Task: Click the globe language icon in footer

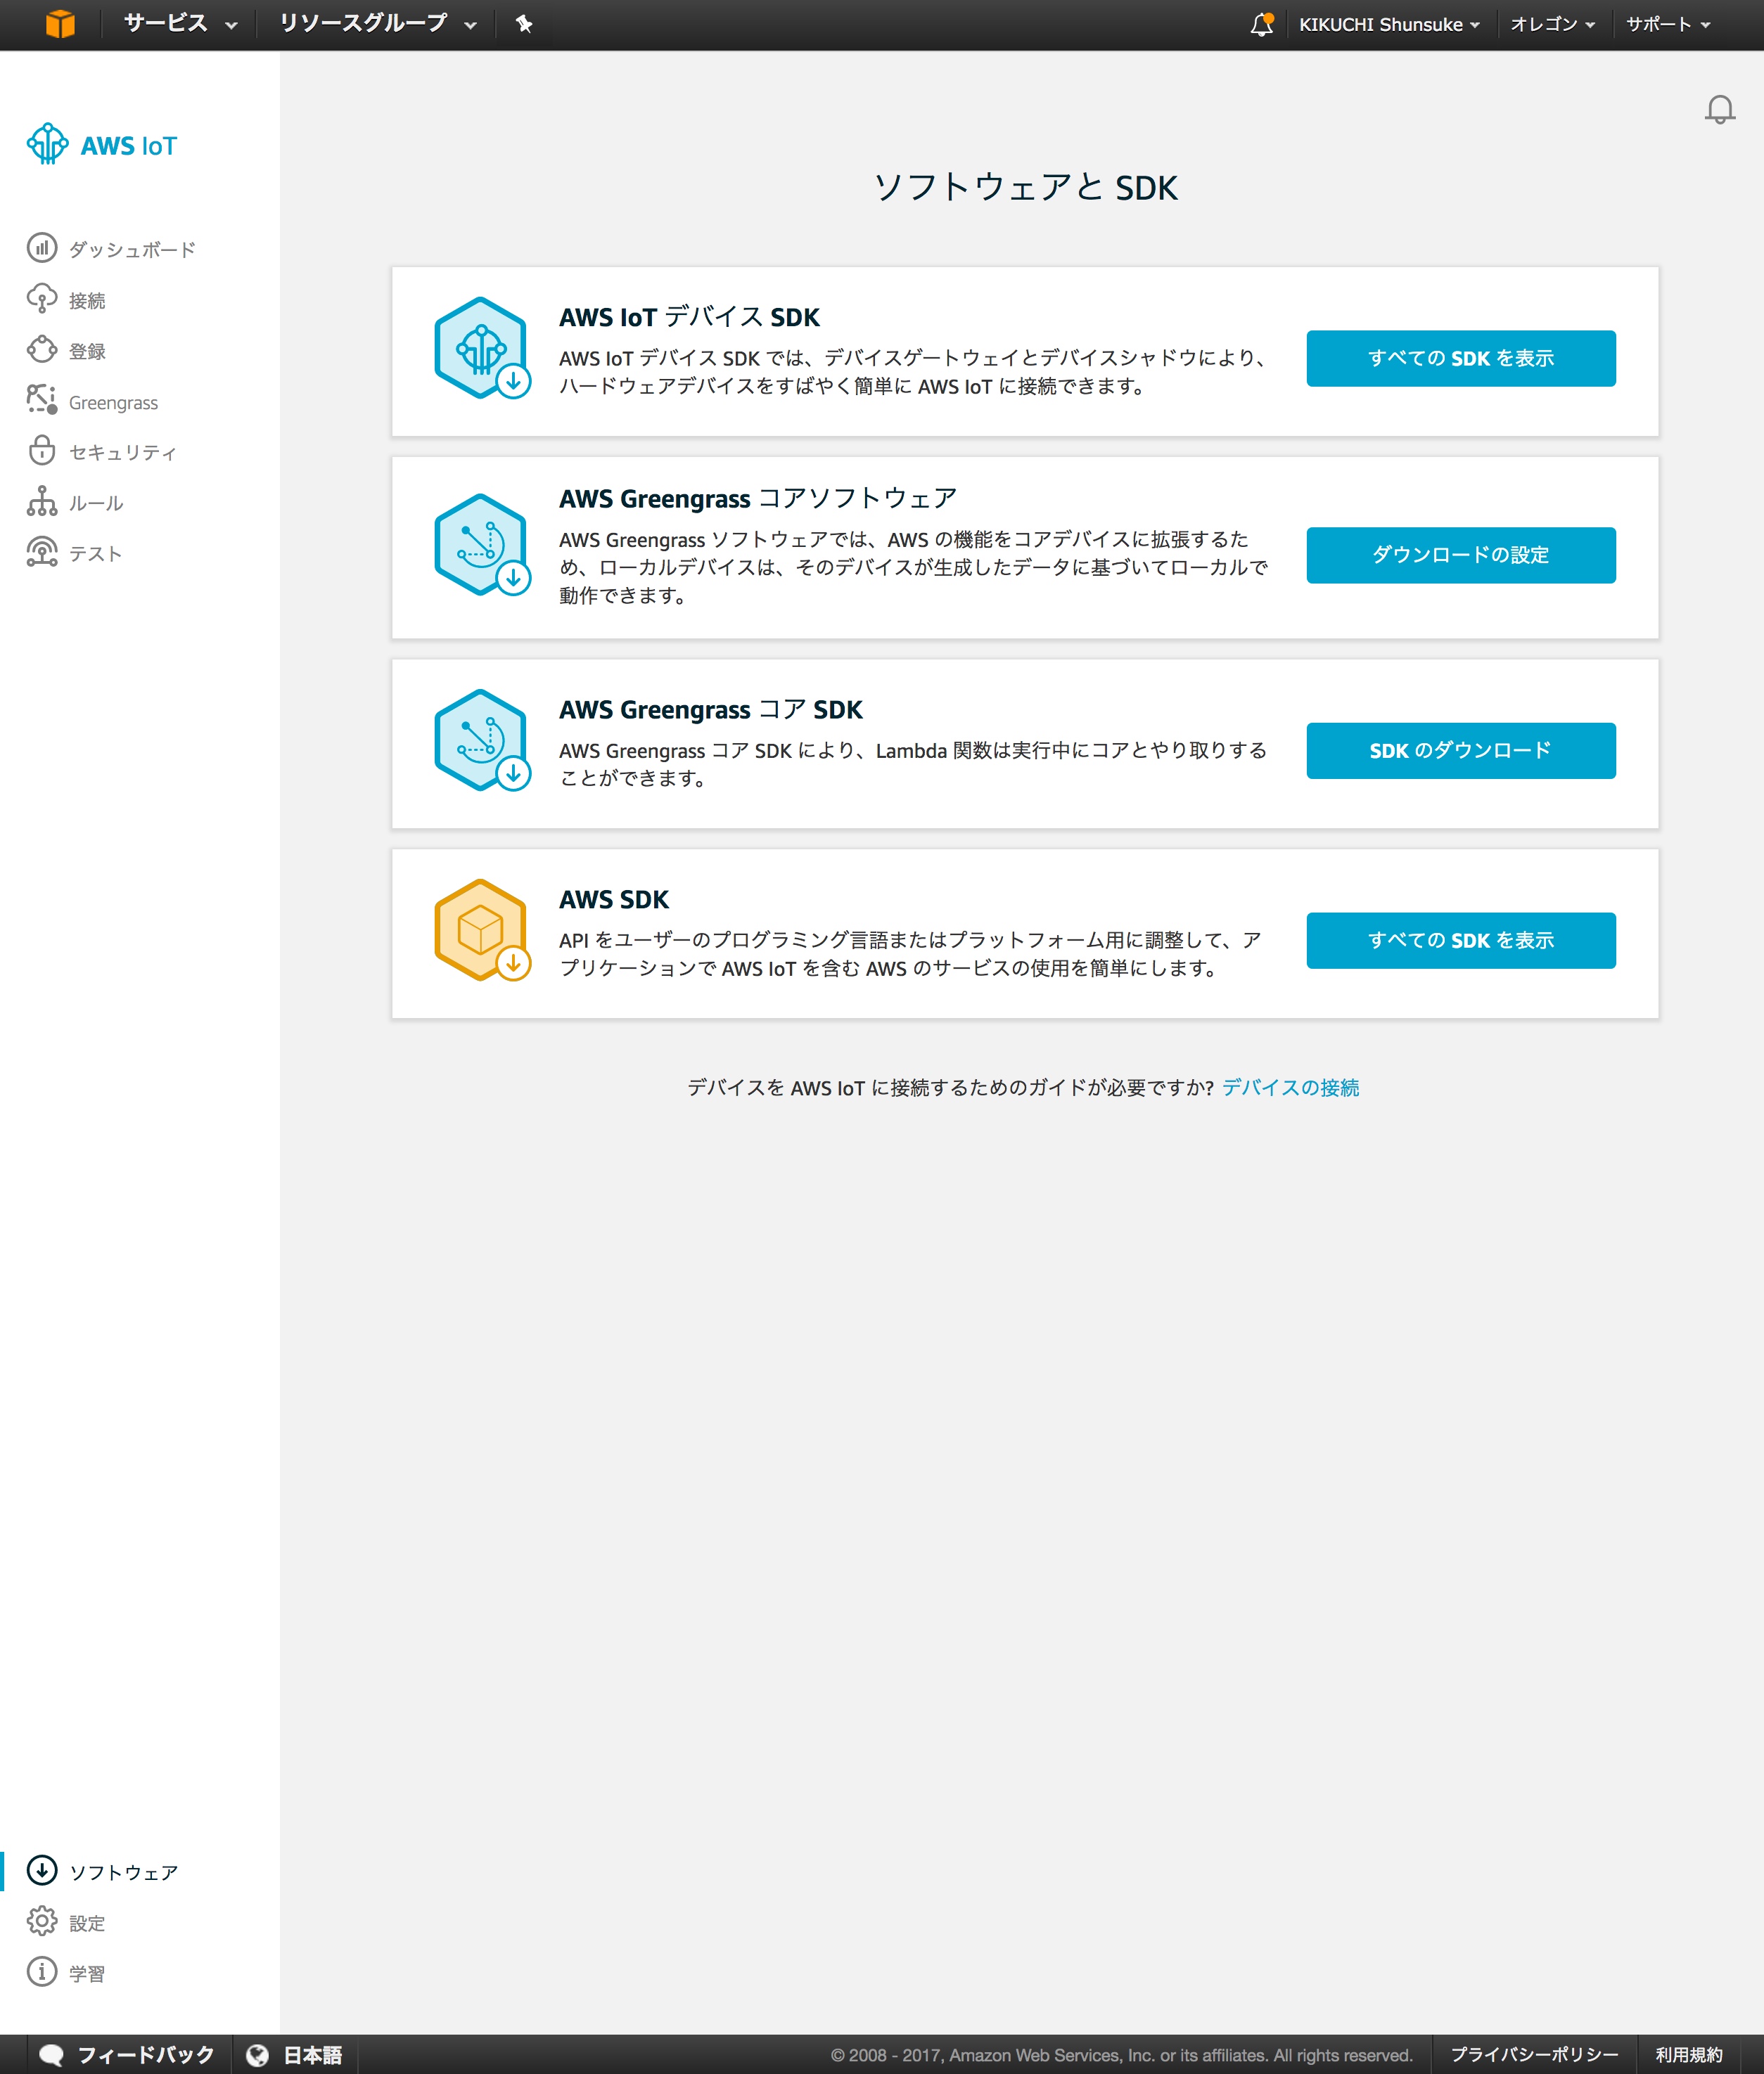Action: (257, 2055)
